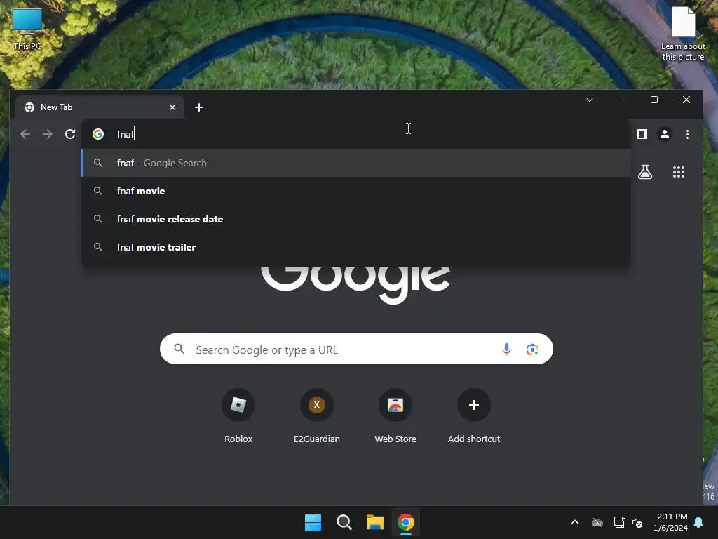
Task: Click the muted volume tray icon
Action: pos(637,522)
